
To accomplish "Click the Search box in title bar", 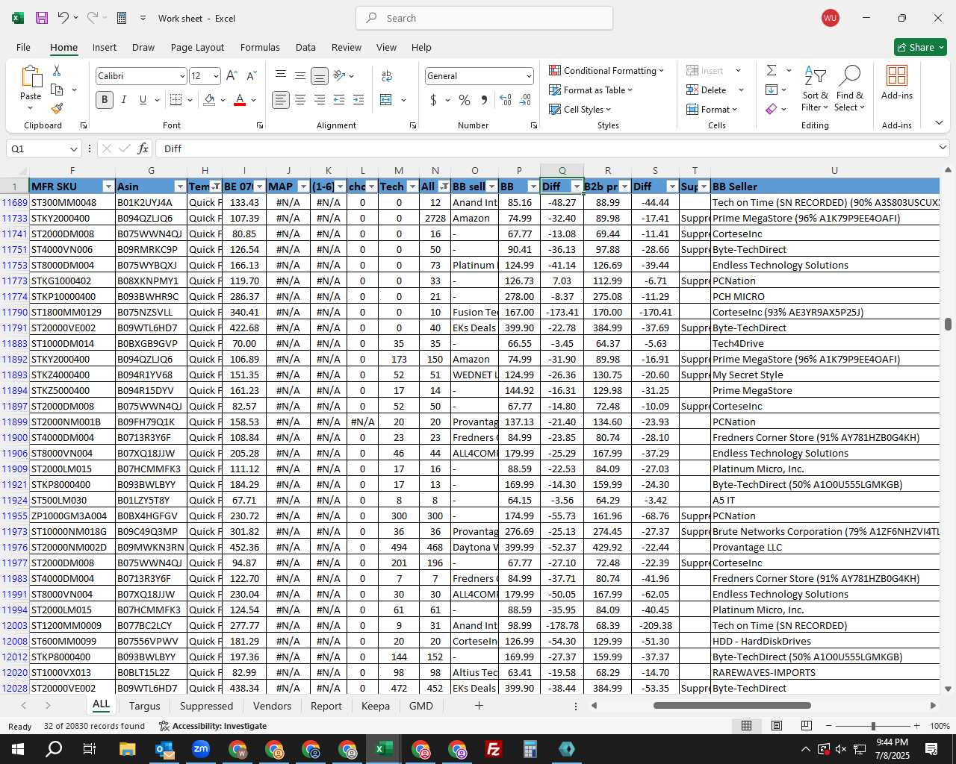I will 484,18.
